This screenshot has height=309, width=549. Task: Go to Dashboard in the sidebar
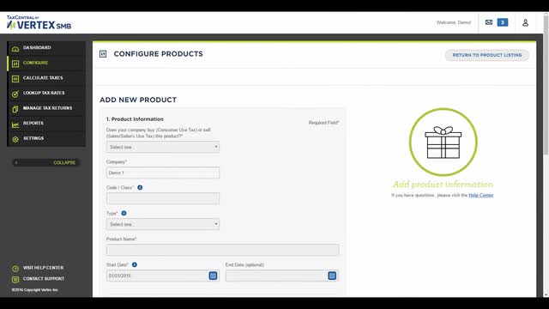(46, 48)
